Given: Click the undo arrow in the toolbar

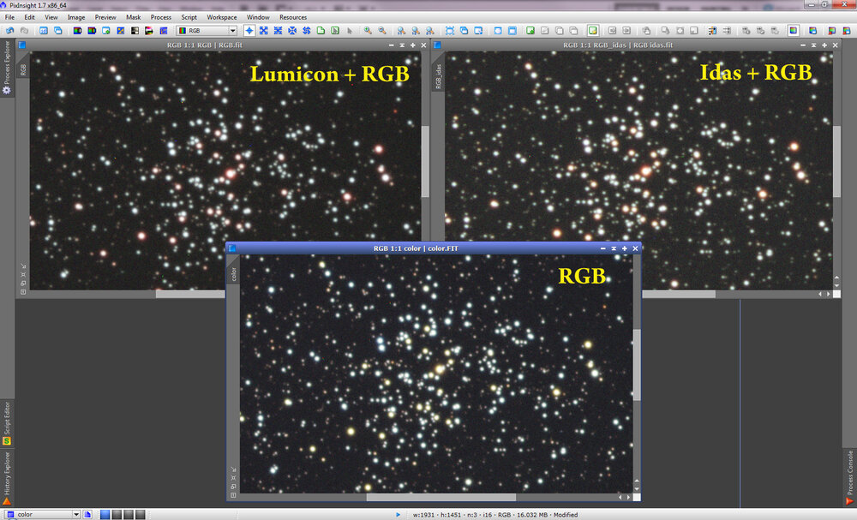Looking at the screenshot, I should 9,30.
